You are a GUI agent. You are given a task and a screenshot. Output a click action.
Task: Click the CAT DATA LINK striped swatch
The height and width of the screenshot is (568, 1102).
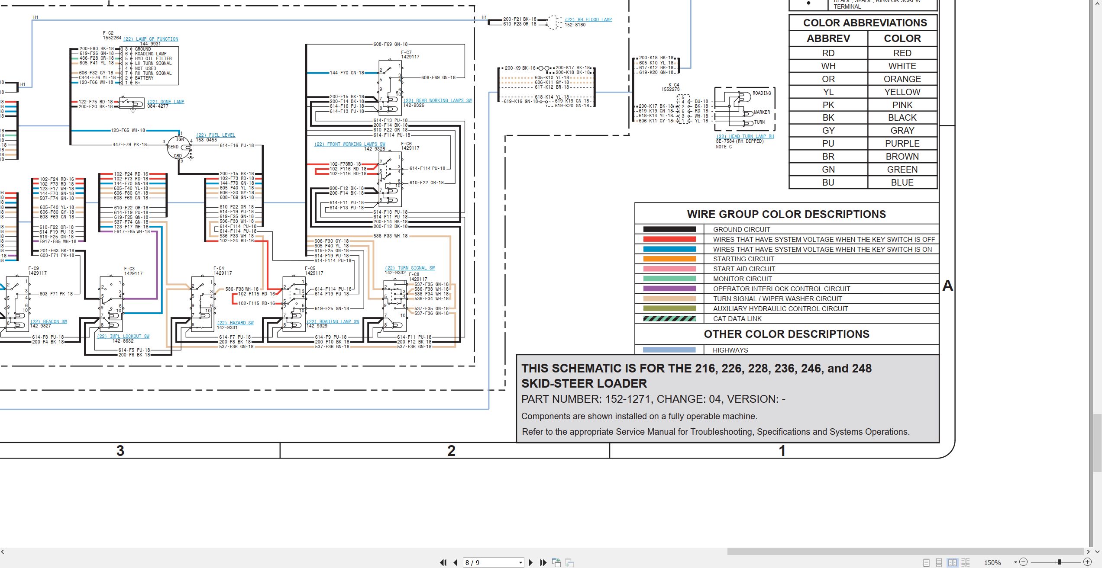(x=669, y=318)
